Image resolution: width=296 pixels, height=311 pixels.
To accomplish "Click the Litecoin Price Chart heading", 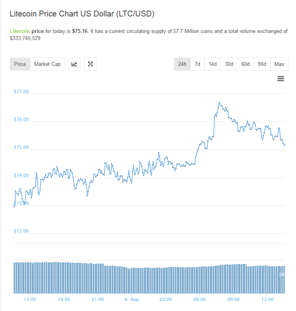I will click(82, 14).
